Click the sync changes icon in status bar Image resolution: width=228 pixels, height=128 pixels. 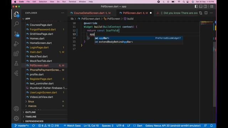33,126
